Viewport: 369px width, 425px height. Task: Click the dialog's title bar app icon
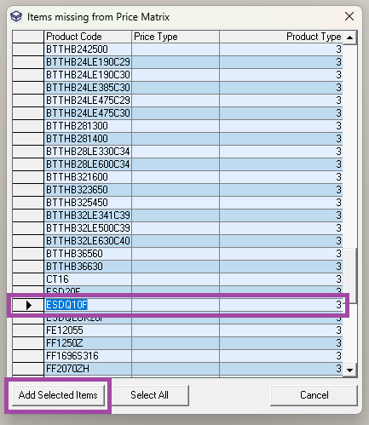click(x=16, y=16)
